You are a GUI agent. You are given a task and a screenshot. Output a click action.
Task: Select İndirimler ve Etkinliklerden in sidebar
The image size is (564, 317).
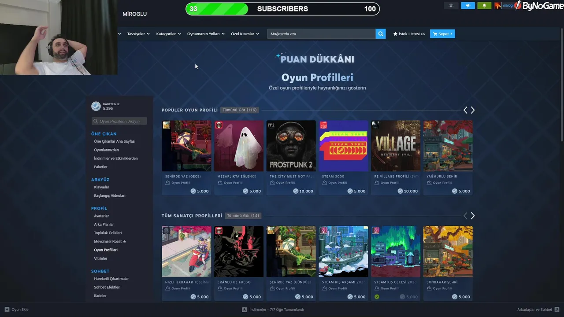point(116,158)
